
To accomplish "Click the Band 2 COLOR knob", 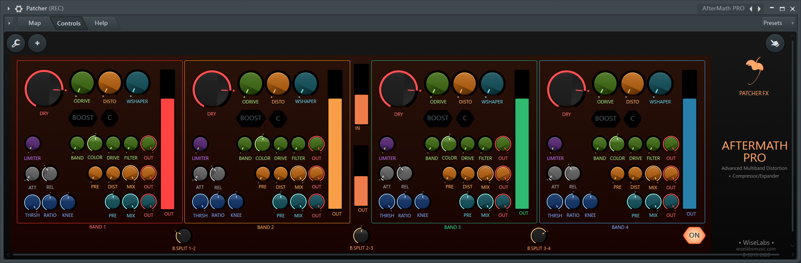I will (263, 144).
